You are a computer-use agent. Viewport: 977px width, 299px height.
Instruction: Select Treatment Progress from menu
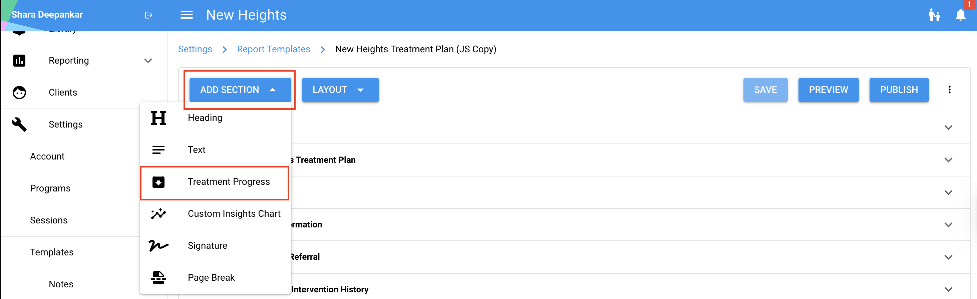click(x=228, y=182)
